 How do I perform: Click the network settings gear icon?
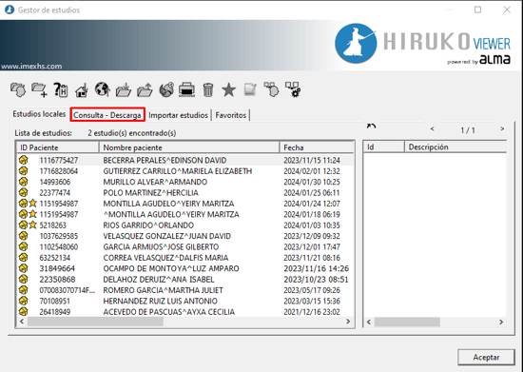click(293, 89)
